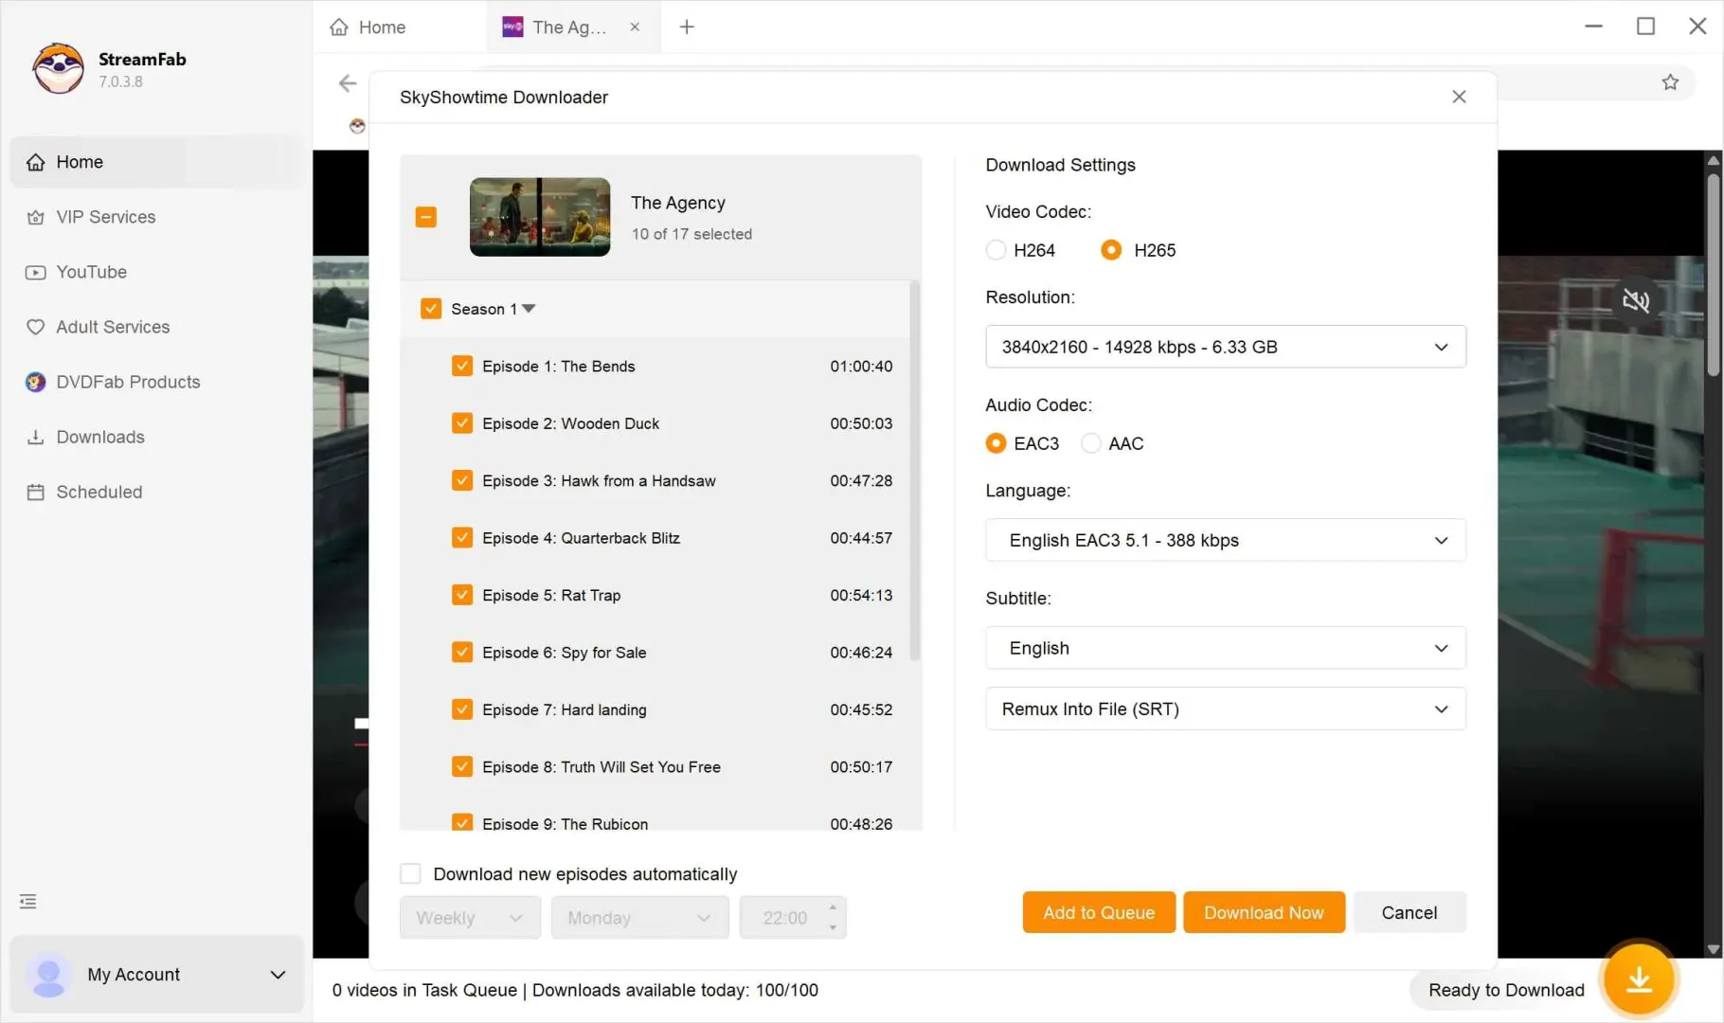Increase time with stepper up arrow
The width and height of the screenshot is (1724, 1023).
tap(833, 907)
